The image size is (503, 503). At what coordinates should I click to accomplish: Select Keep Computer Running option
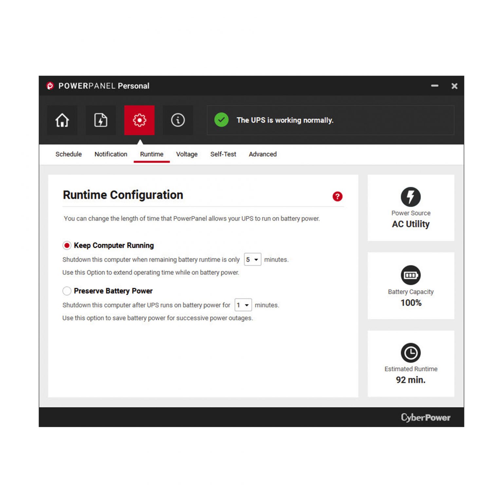click(67, 245)
